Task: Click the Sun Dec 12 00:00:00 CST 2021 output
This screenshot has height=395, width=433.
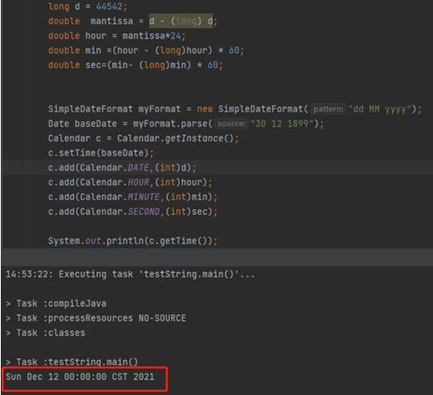Action: tap(80, 377)
